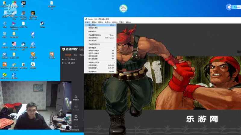
Task: Choose 单进视频帧(F) menu entry
Action: (x=100, y=38)
